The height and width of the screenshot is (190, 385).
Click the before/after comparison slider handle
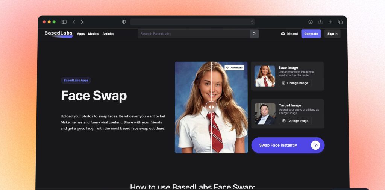pos(211,107)
